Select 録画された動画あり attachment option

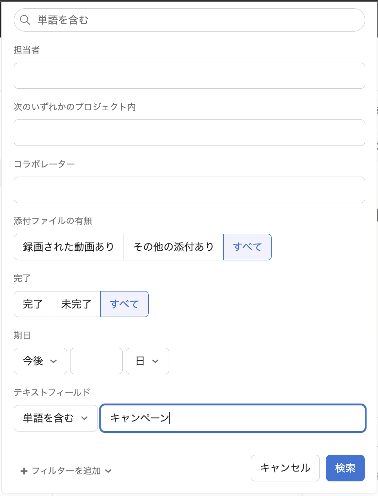pyautogui.click(x=69, y=247)
